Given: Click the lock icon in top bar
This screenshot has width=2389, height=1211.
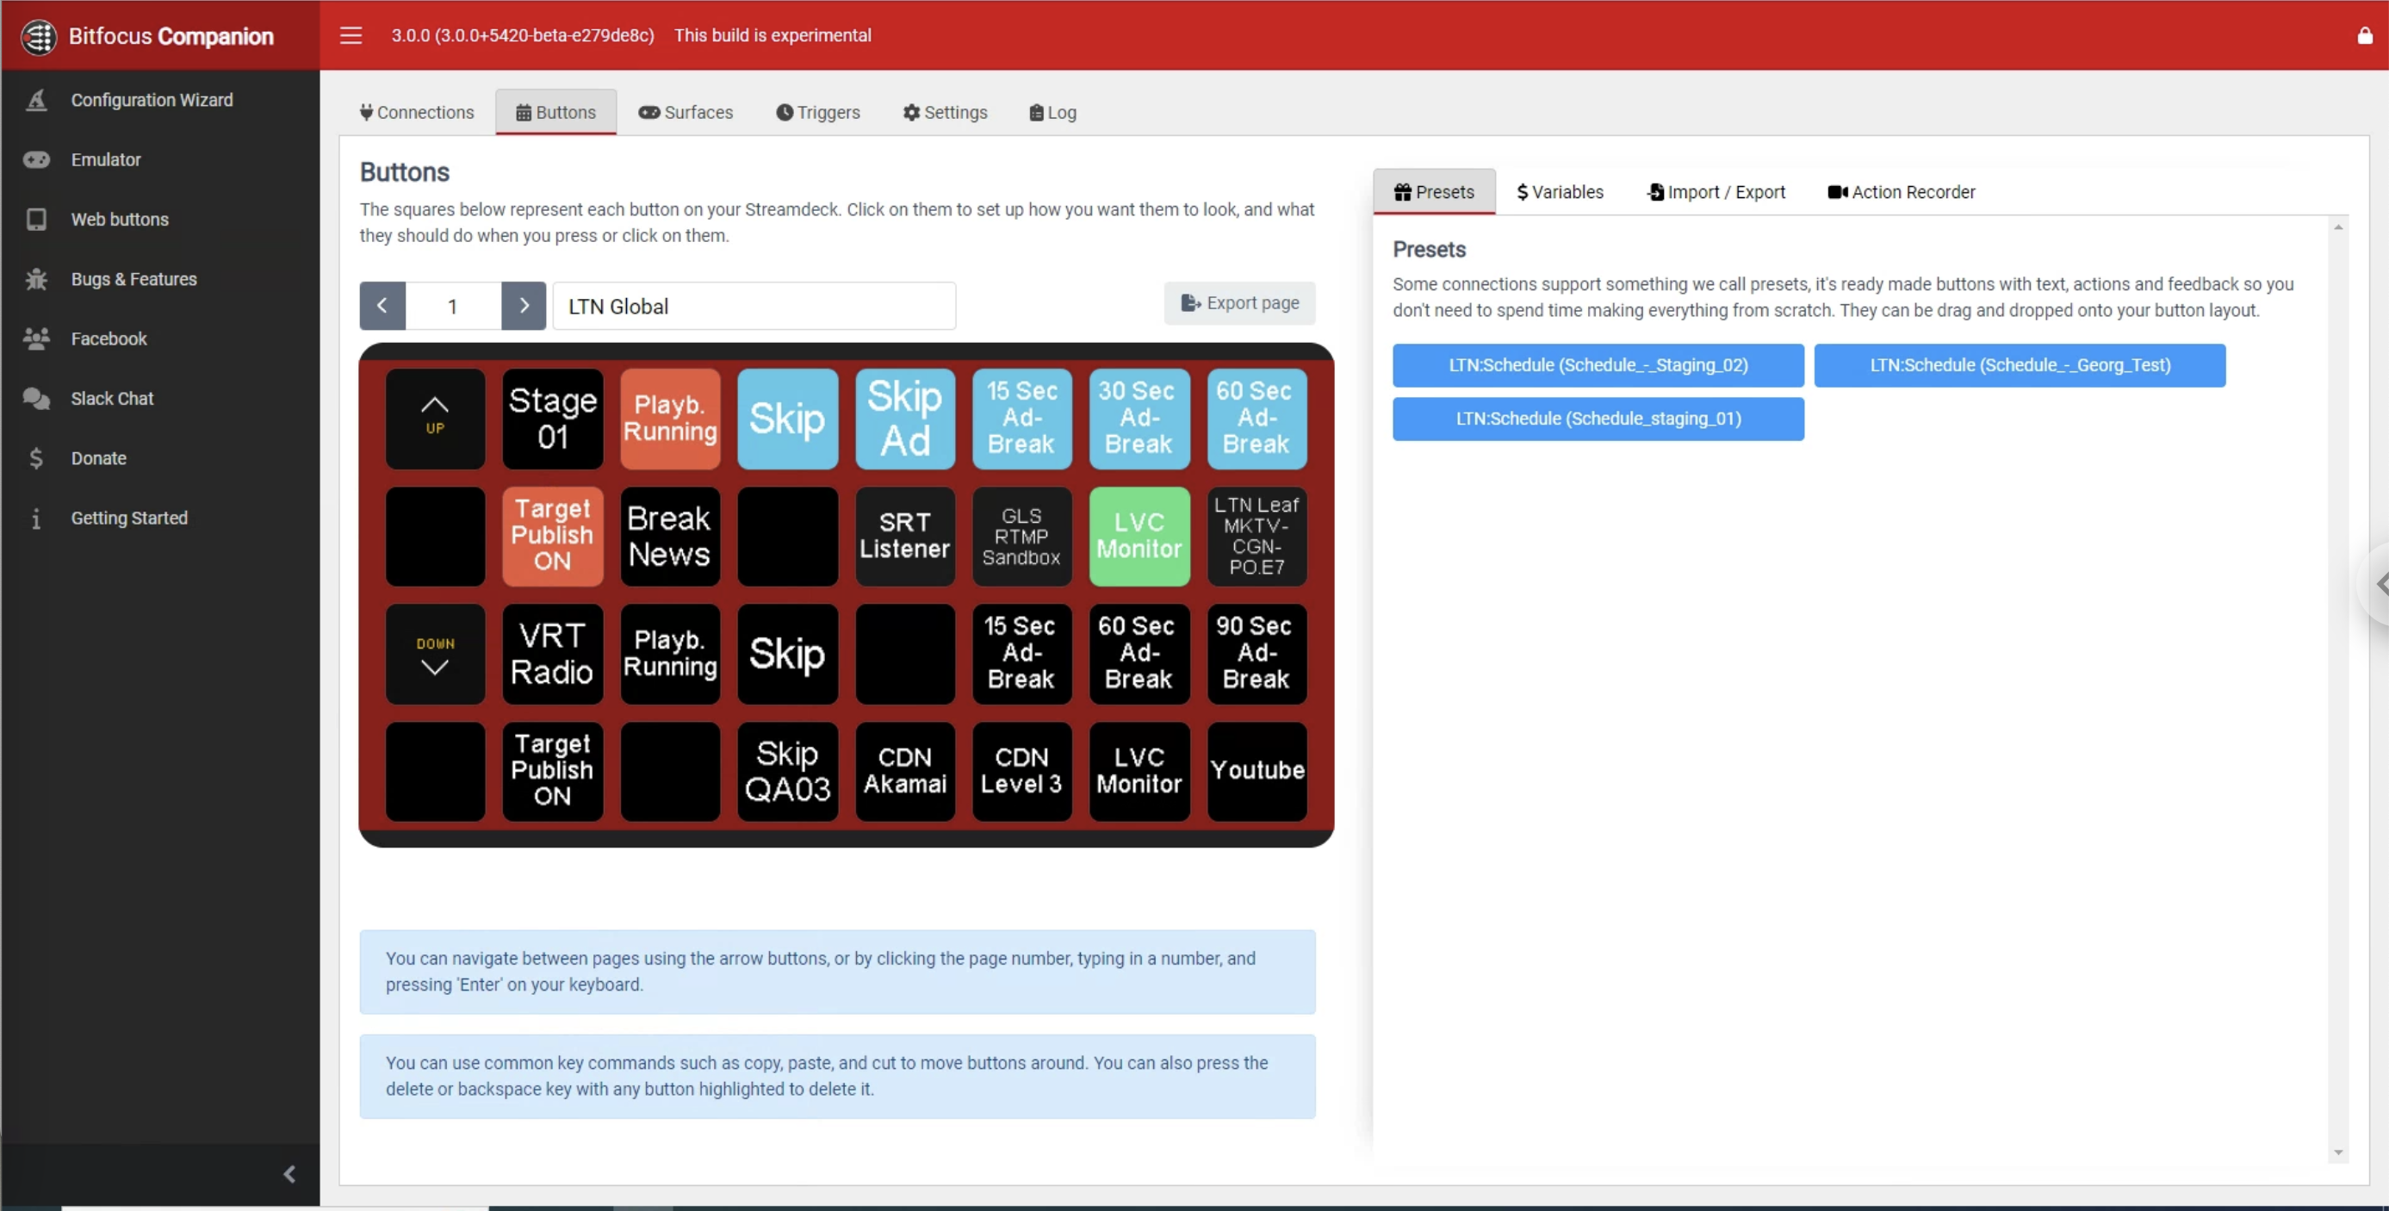Looking at the screenshot, I should pyautogui.click(x=2363, y=35).
